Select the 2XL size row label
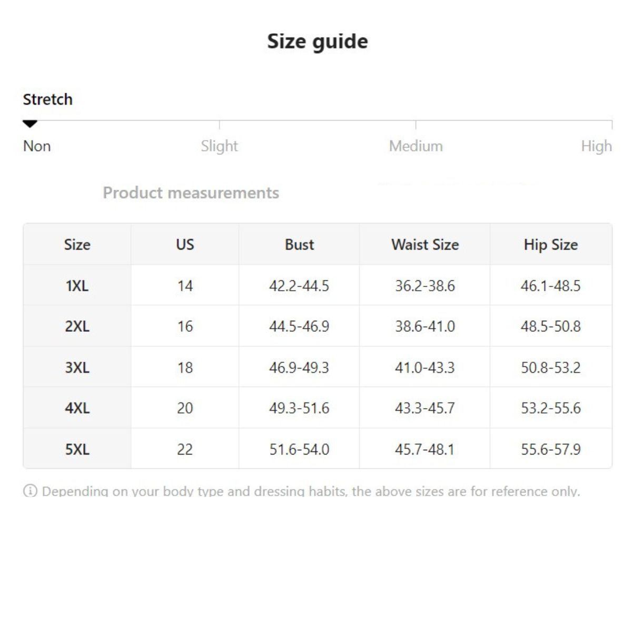Screen dimensions: 632x632 pos(77,327)
